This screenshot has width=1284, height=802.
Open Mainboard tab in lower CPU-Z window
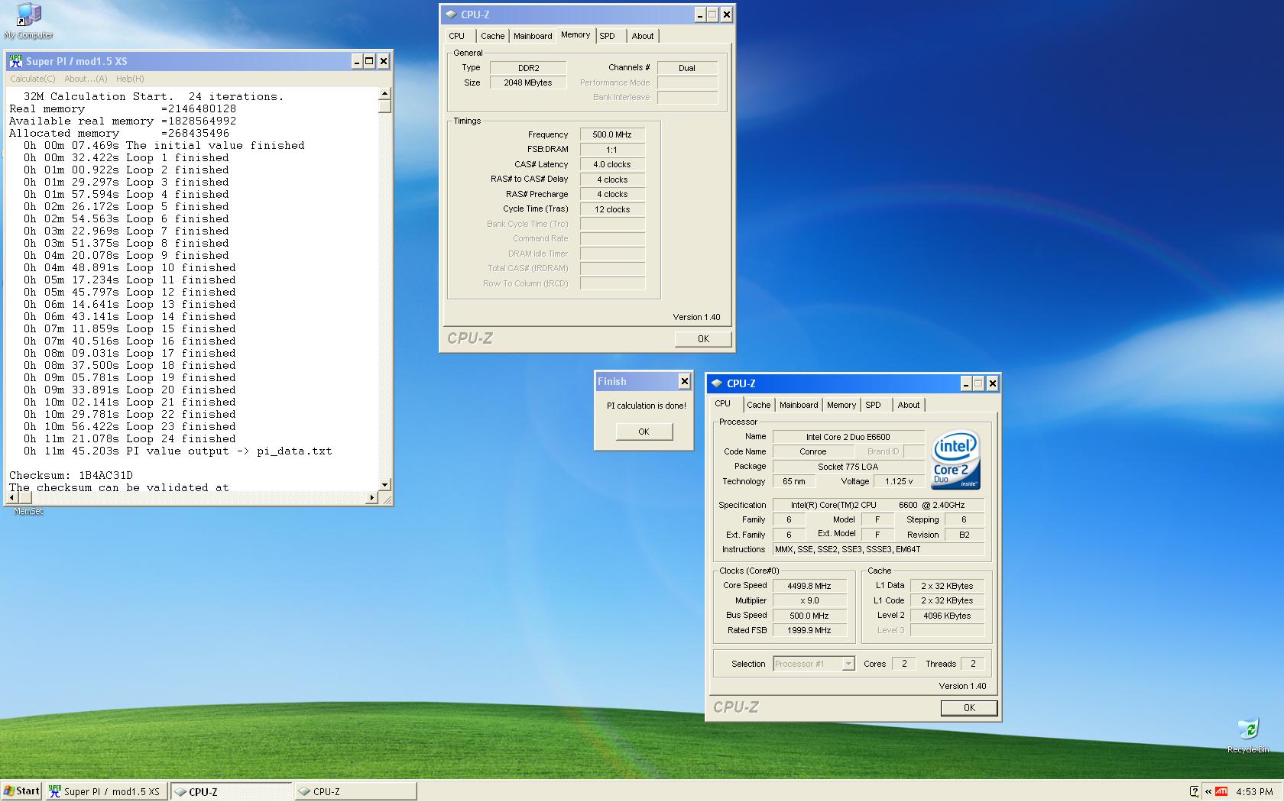click(x=799, y=405)
